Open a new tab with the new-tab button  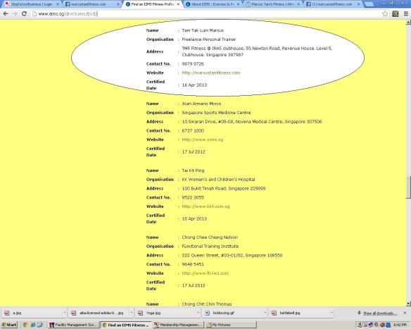click(369, 4)
